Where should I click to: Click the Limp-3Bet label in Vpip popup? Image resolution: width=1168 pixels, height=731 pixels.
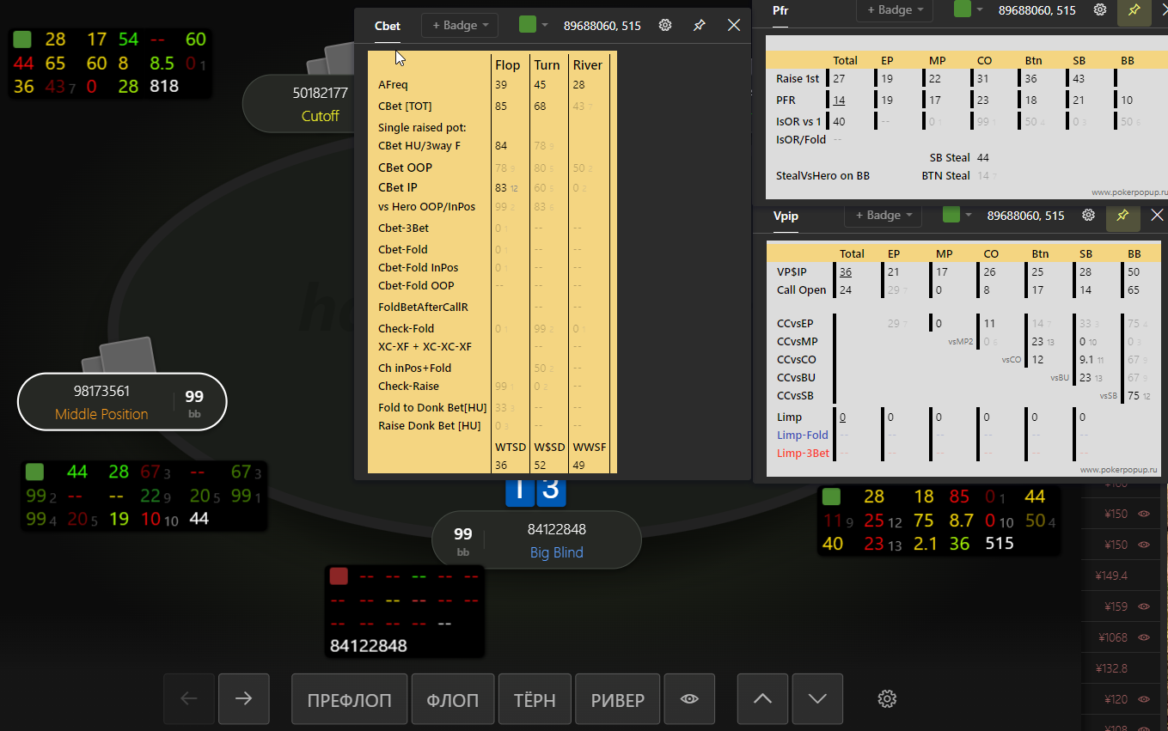pyautogui.click(x=803, y=454)
